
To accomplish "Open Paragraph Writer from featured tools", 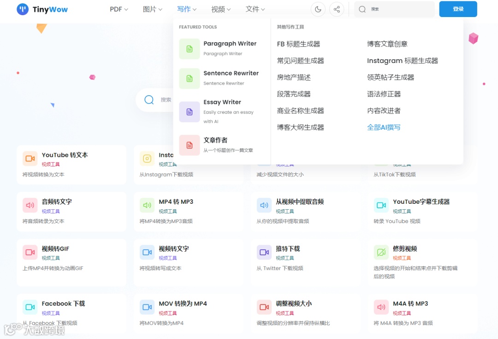I will tap(230, 43).
